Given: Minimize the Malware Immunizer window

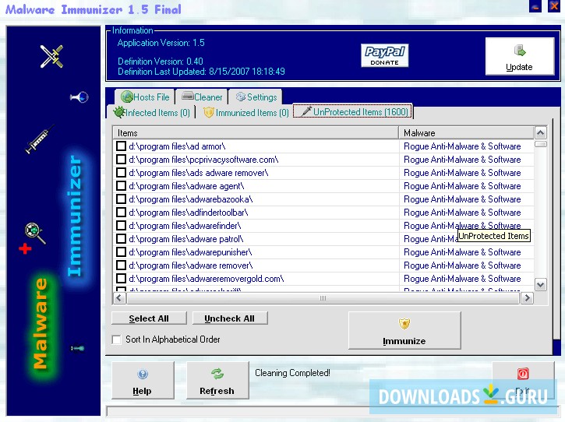Looking at the screenshot, I should 535,6.
